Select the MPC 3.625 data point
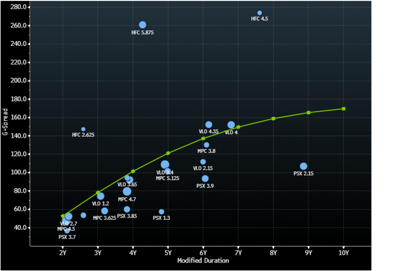413x271 pixels. click(104, 211)
